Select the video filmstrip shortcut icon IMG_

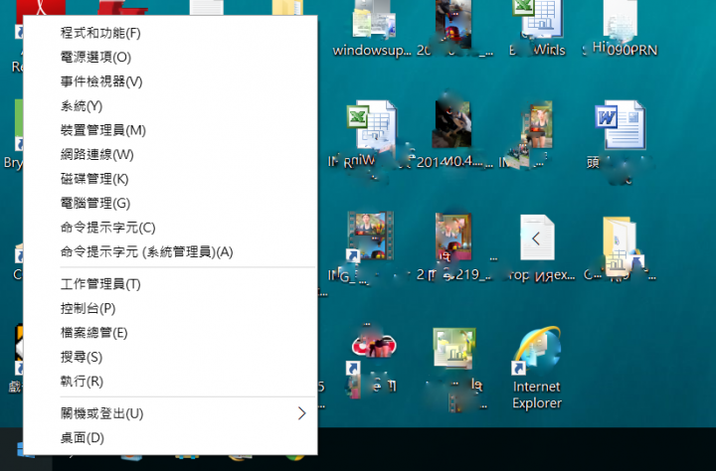coord(370,237)
